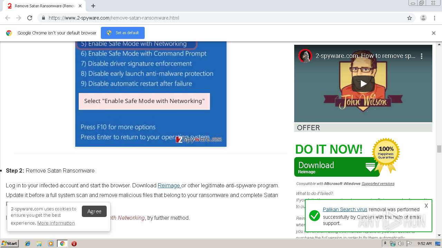
Task: Click DO IT NOW! heading
Action: coord(329,149)
